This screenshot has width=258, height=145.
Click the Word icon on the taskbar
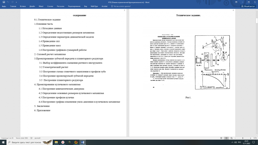point(83,142)
